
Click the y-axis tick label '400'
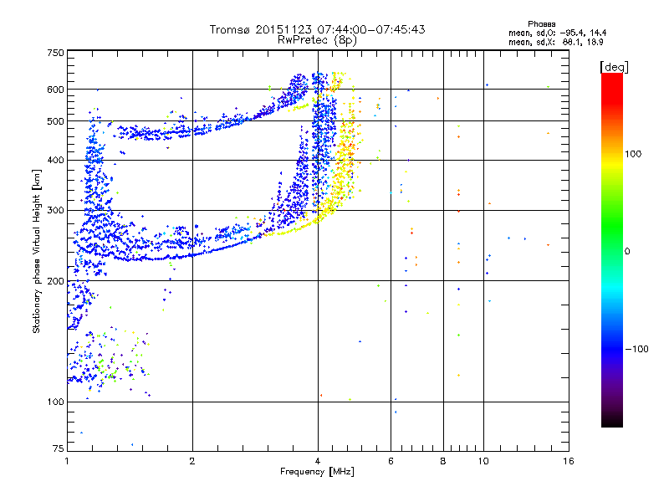pos(55,160)
